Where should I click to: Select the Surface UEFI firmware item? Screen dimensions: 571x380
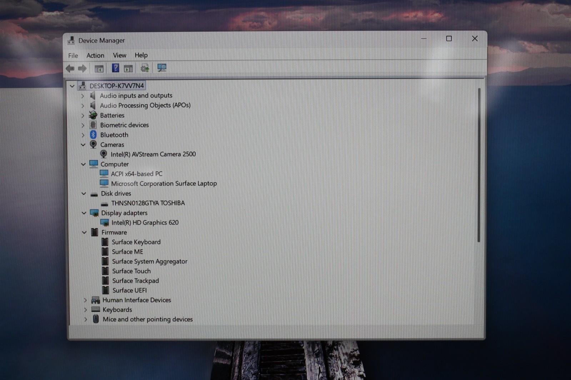pyautogui.click(x=129, y=290)
